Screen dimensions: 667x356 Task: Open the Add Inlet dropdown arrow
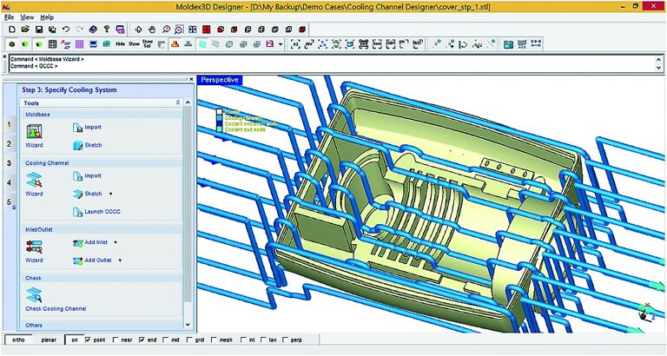[x=116, y=242]
